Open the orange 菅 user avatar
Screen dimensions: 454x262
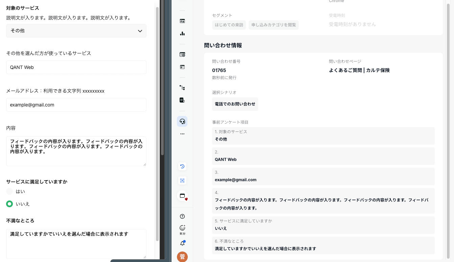pyautogui.click(x=182, y=257)
